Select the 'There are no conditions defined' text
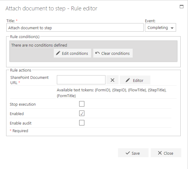This screenshot has height=169, width=188. 39,45
